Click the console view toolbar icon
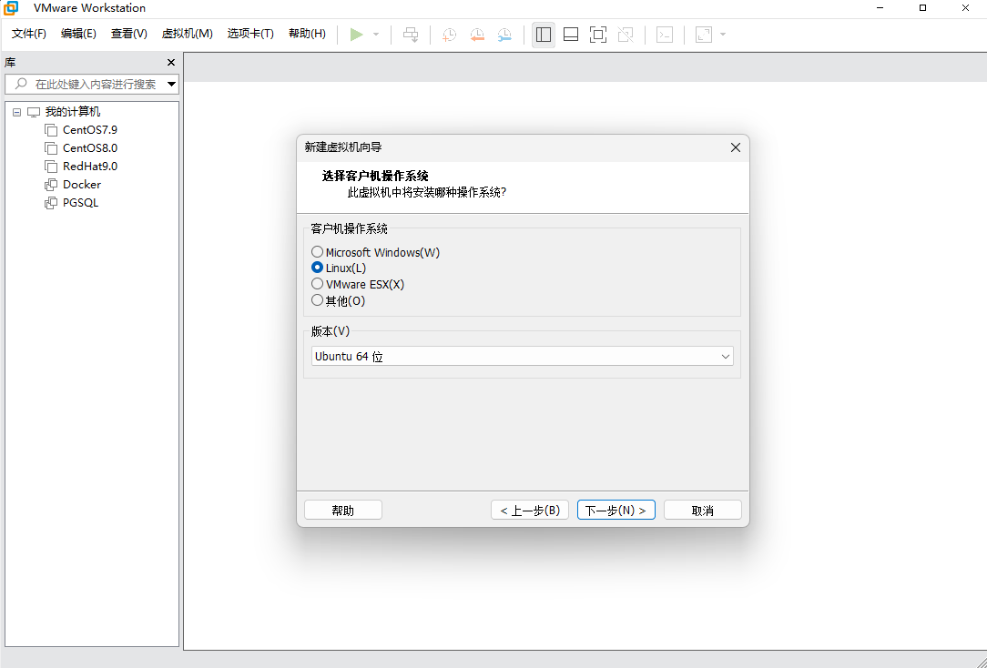The image size is (987, 668). (x=665, y=35)
